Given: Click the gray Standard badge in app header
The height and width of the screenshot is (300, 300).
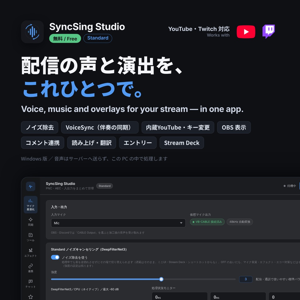Looking at the screenshot, I should coord(105,186).
